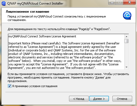Click the empty scrollbar track below the thumb
The image size is (137, 106).
(126, 54)
